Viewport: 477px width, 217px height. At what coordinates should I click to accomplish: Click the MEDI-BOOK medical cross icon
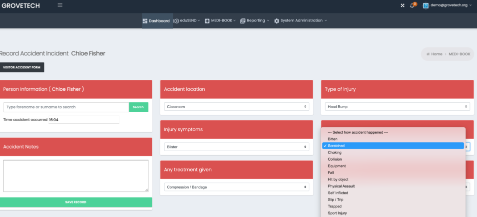tap(207, 21)
